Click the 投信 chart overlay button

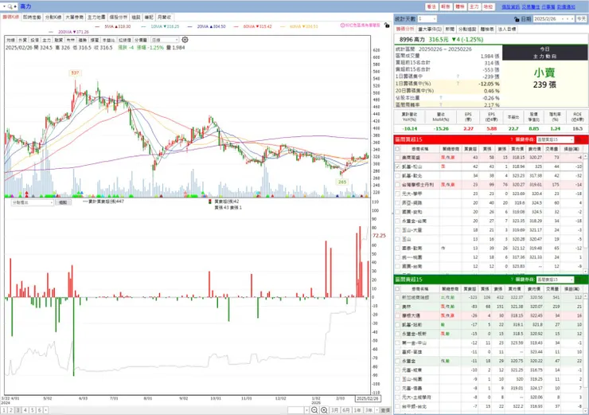click(x=34, y=40)
